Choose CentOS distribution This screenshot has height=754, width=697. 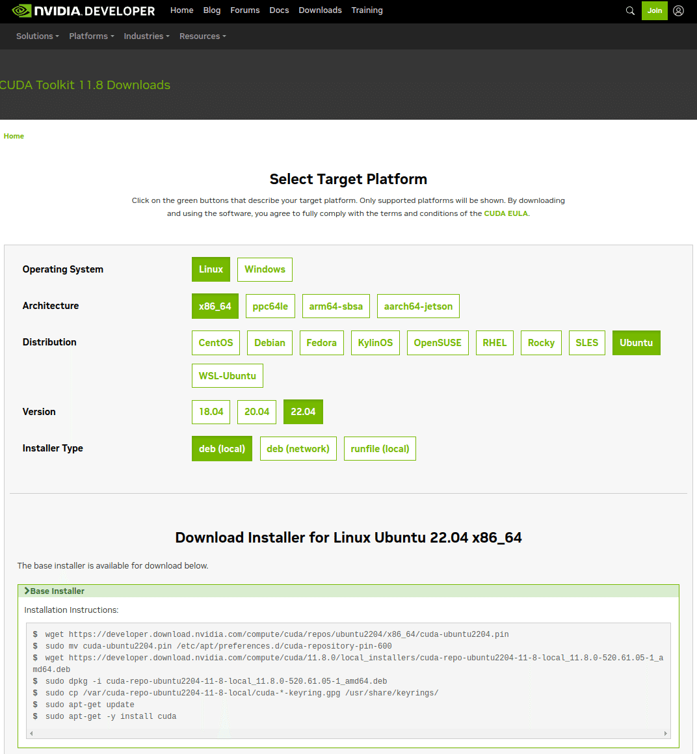216,343
